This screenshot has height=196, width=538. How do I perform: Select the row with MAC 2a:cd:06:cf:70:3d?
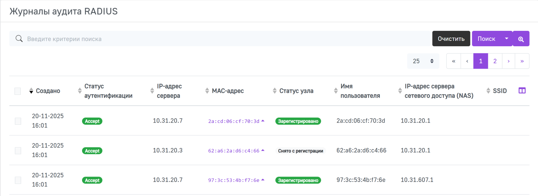(18, 121)
